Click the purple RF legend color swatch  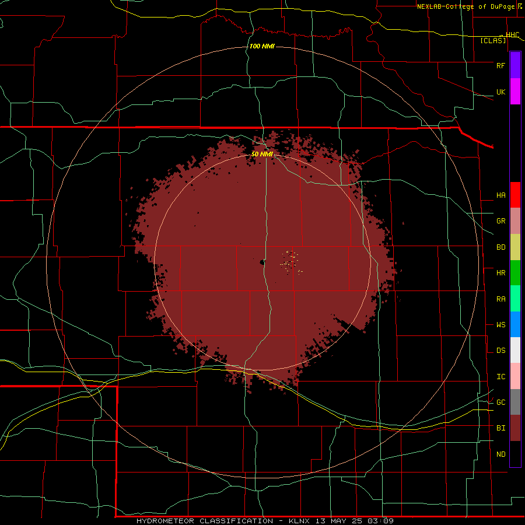coord(515,65)
